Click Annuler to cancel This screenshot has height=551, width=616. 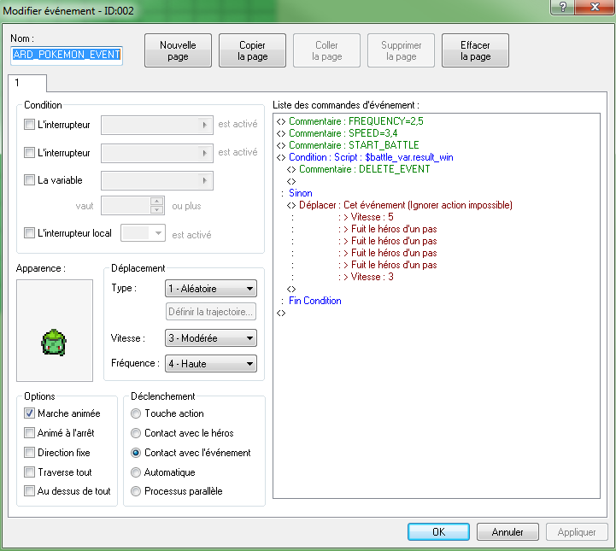tap(507, 531)
